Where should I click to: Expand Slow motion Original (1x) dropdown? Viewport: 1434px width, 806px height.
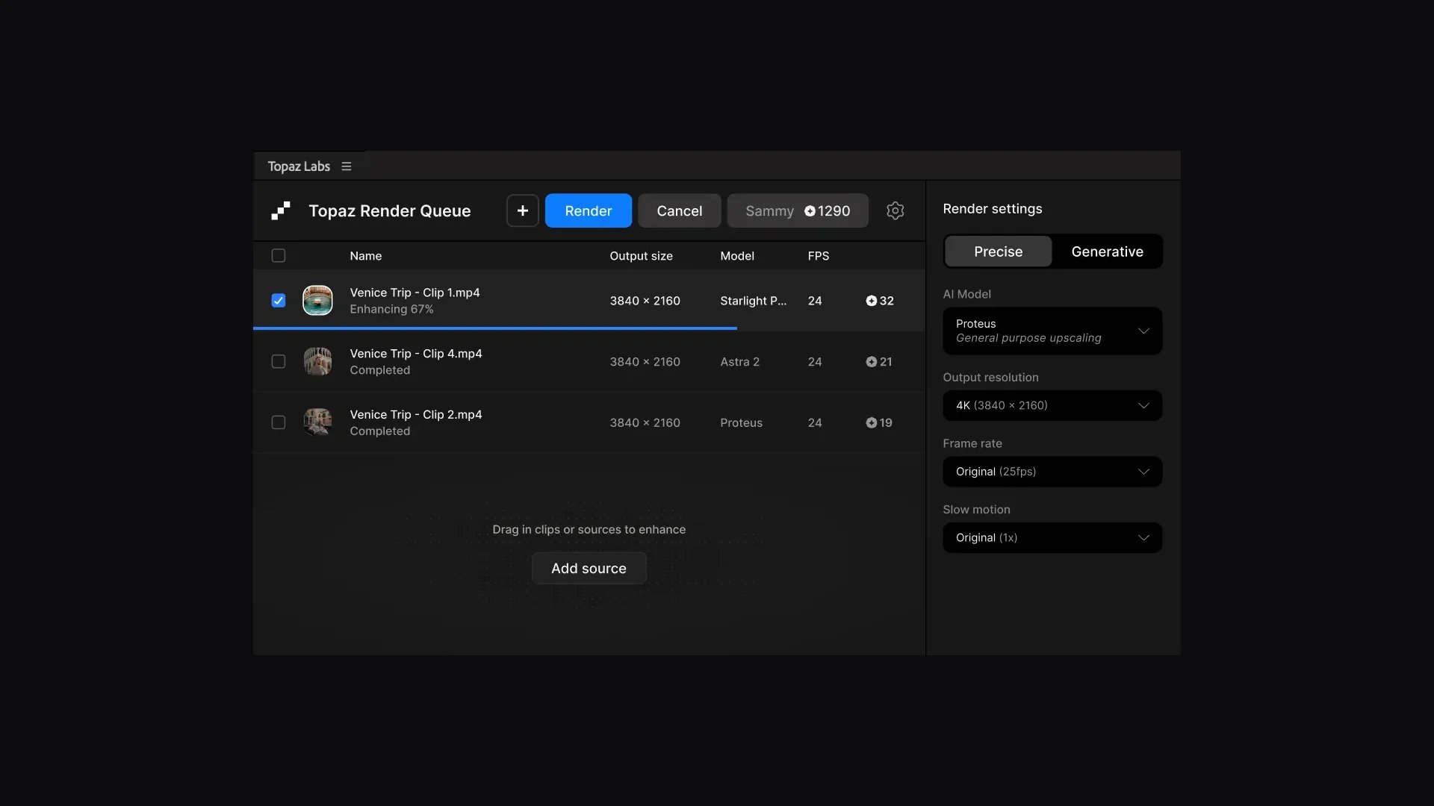1052,538
